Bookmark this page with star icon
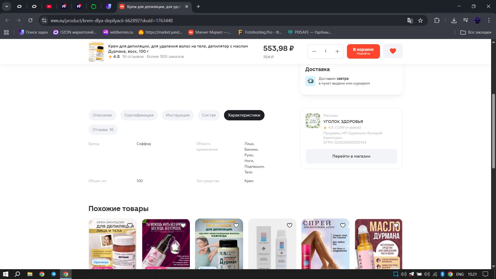 coord(421,20)
